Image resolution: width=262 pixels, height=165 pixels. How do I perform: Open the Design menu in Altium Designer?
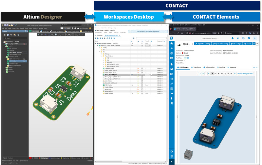click(22, 28)
